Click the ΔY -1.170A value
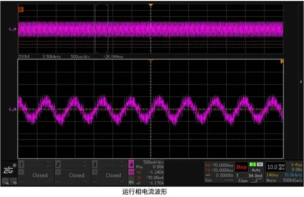This screenshot has width=304, height=197. click(x=156, y=183)
